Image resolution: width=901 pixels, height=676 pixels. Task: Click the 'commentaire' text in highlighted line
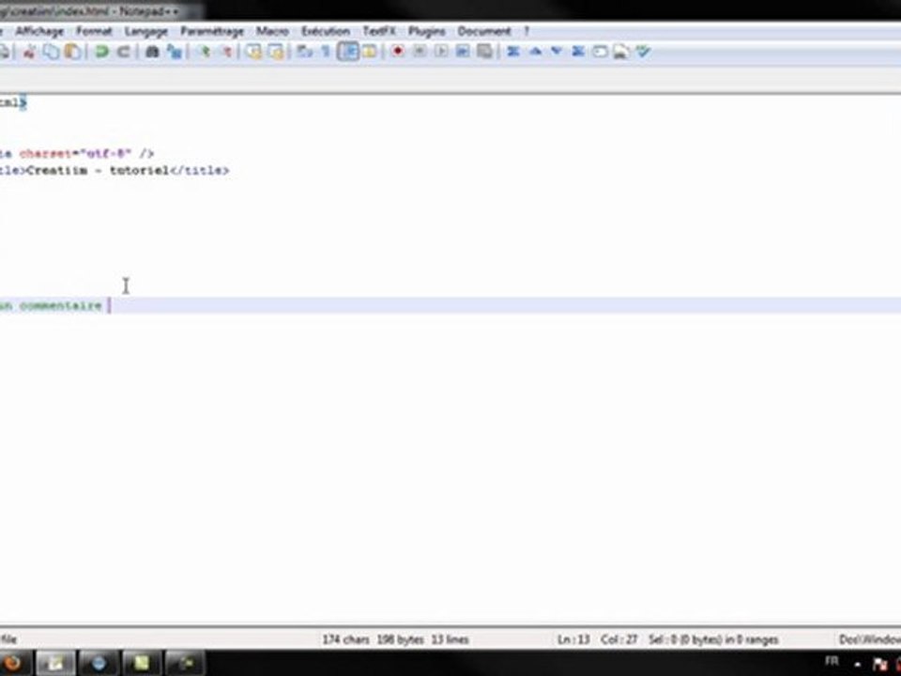tap(61, 306)
